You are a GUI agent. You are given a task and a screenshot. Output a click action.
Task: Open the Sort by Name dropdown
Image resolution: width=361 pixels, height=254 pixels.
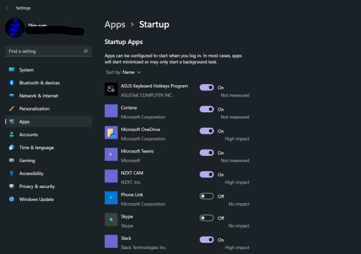pos(124,72)
